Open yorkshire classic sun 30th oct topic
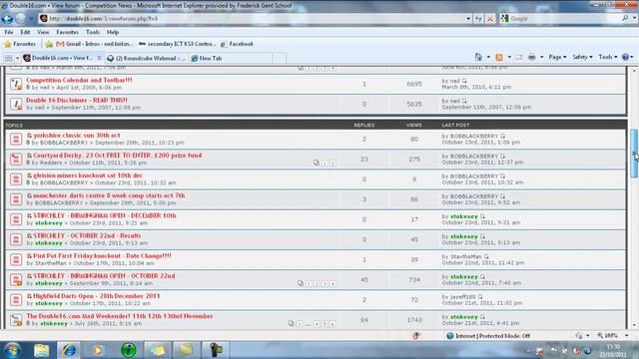639x359 pixels. [x=77, y=136]
